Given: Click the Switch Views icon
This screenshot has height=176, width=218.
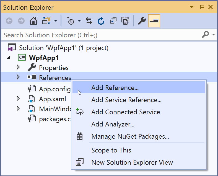Looking at the screenshot, I should pyautogui.click(x=46, y=21).
